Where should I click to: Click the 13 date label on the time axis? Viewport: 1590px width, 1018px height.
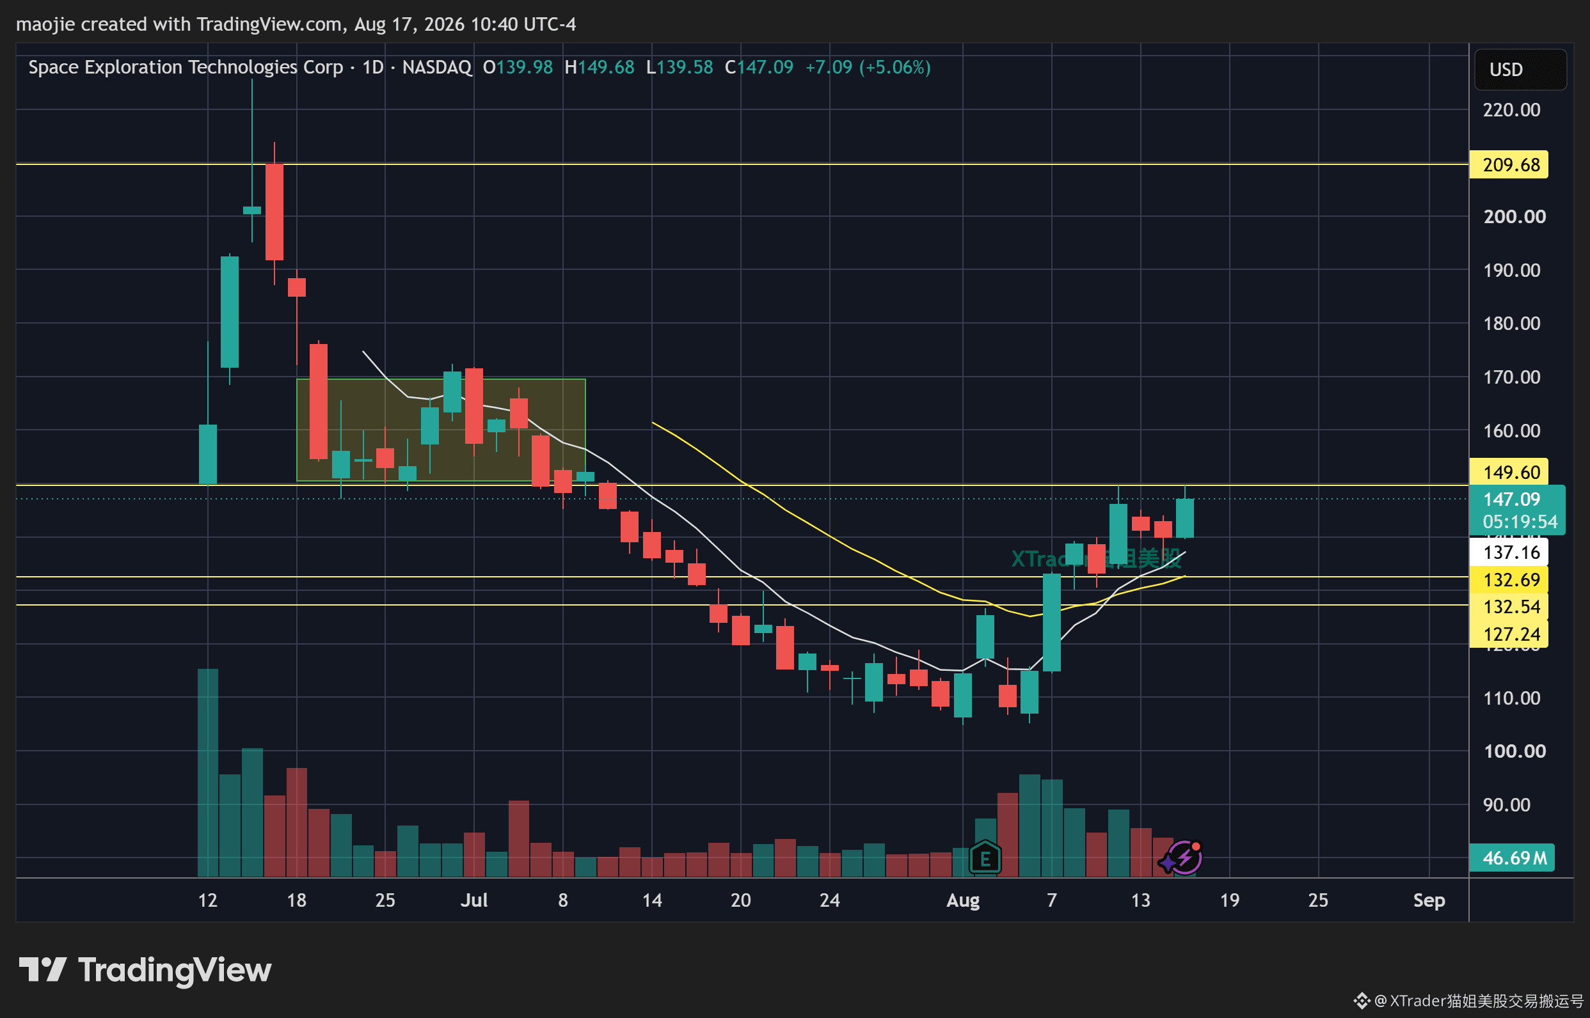coord(1140,900)
